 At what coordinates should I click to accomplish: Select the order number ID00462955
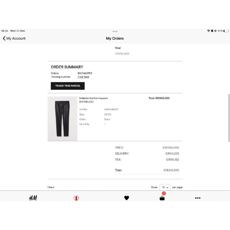click(85, 73)
